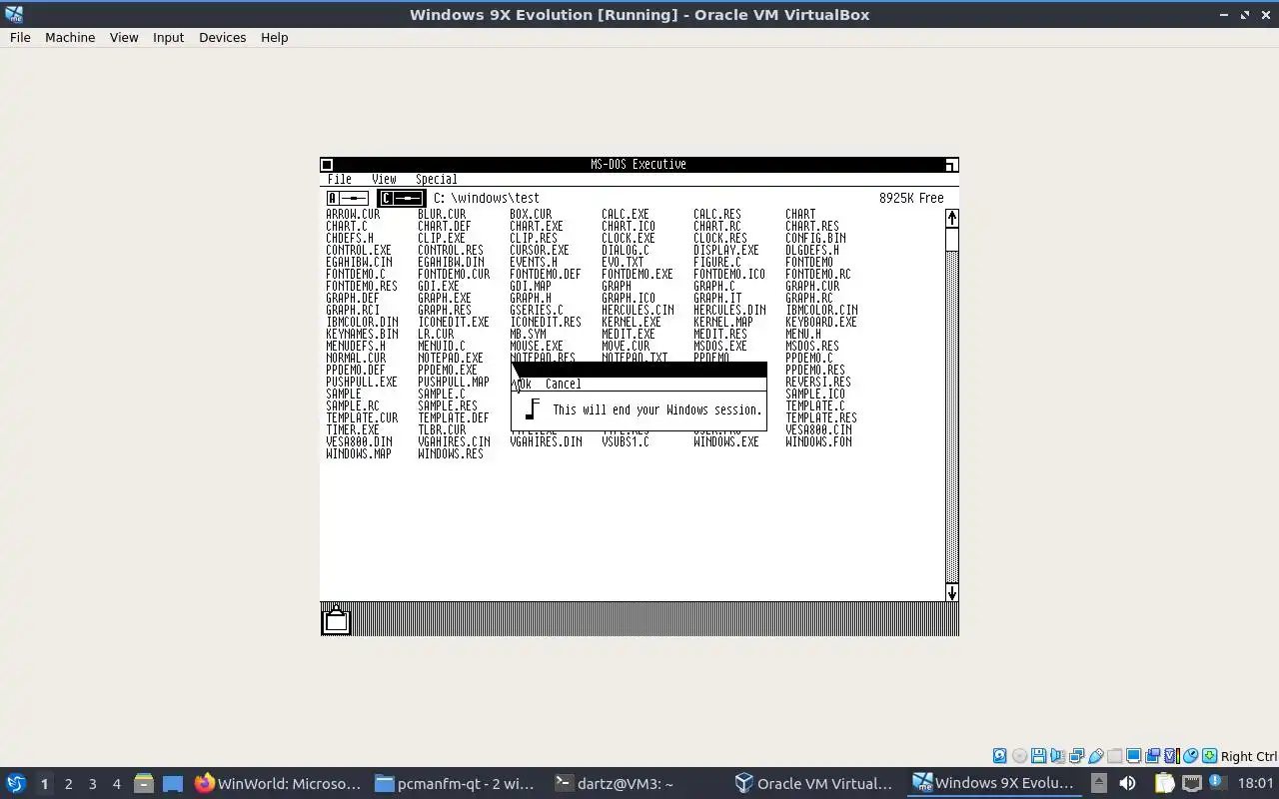Click the scrollbar up arrow in the file list

(952, 219)
